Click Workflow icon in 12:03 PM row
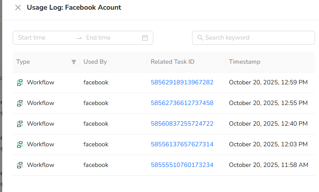319x192 pixels. point(20,145)
